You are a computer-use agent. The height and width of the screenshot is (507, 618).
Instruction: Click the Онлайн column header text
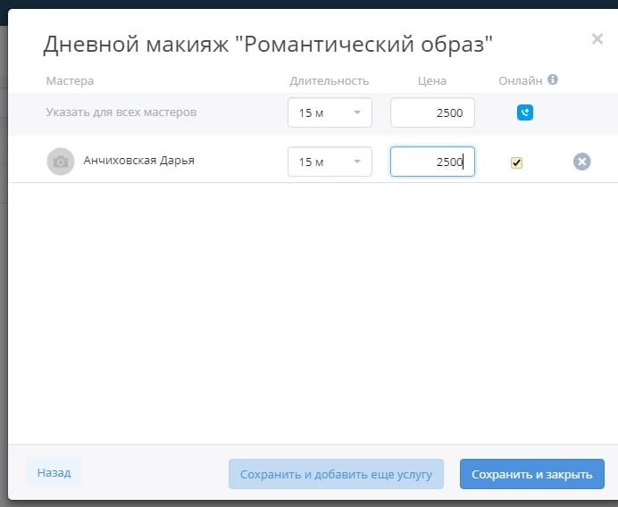(x=520, y=81)
